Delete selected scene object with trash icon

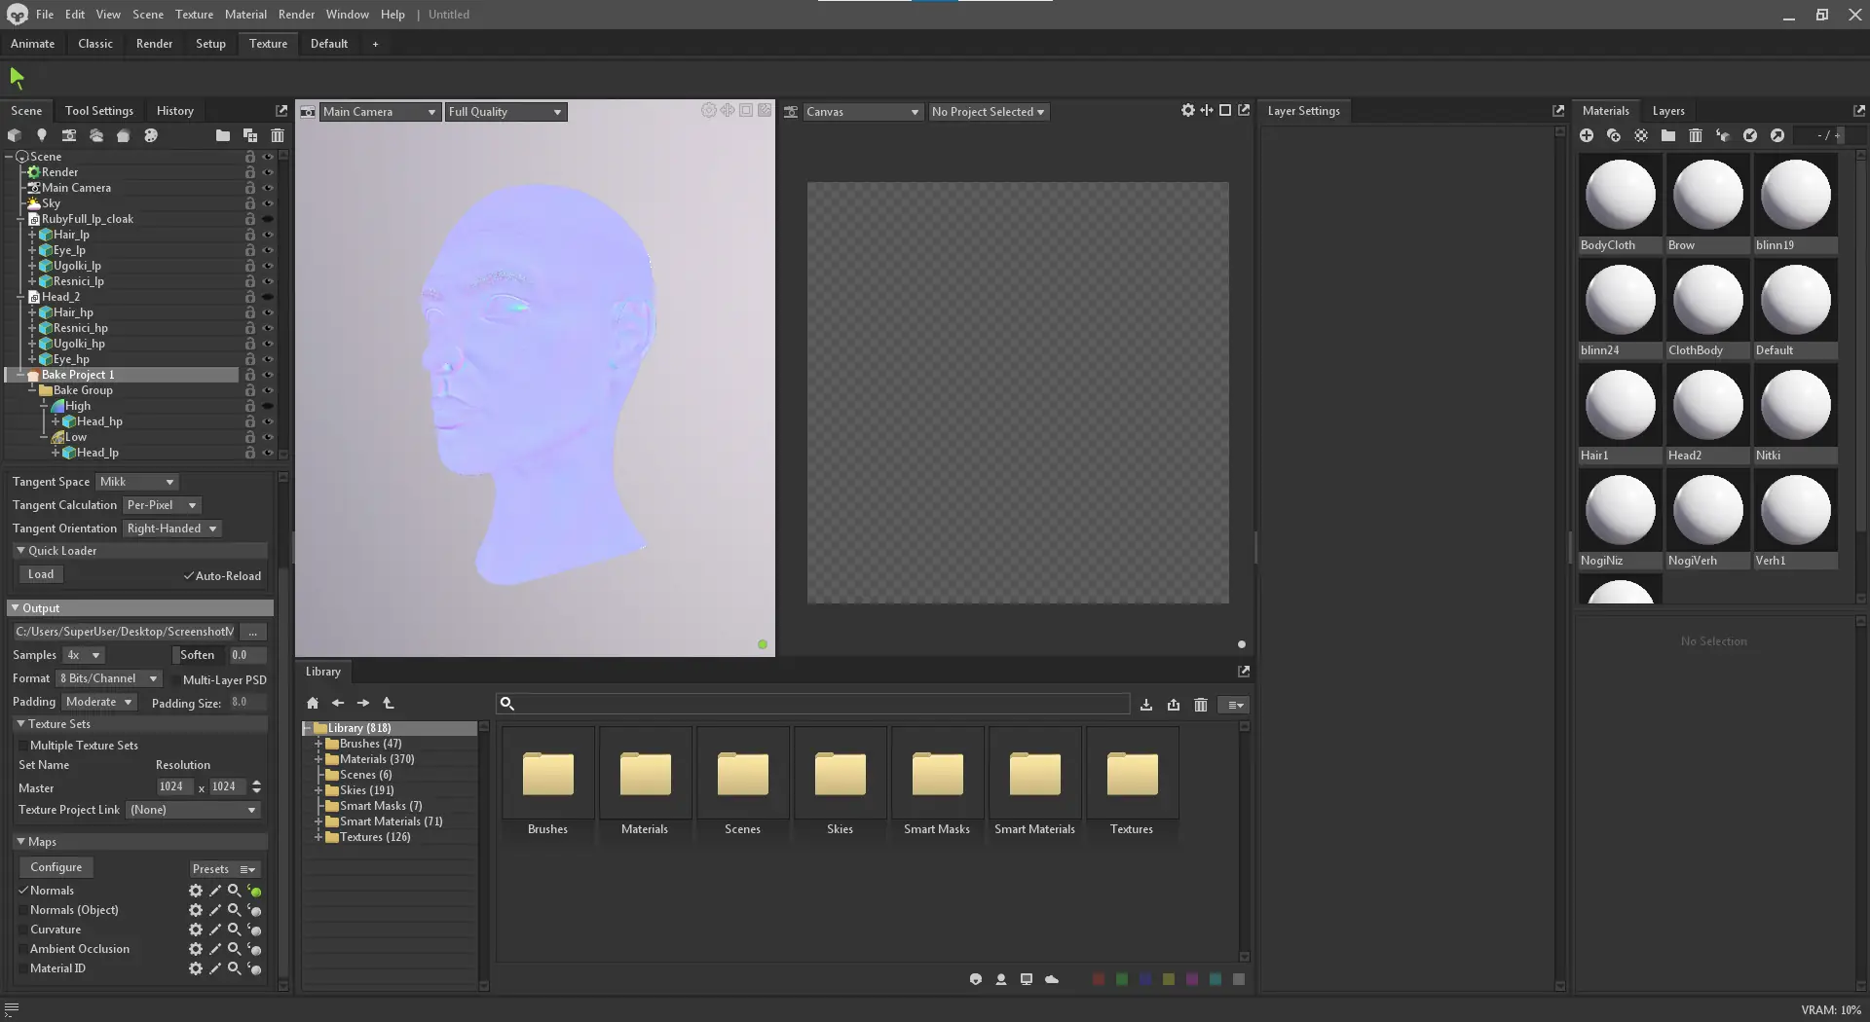278,135
